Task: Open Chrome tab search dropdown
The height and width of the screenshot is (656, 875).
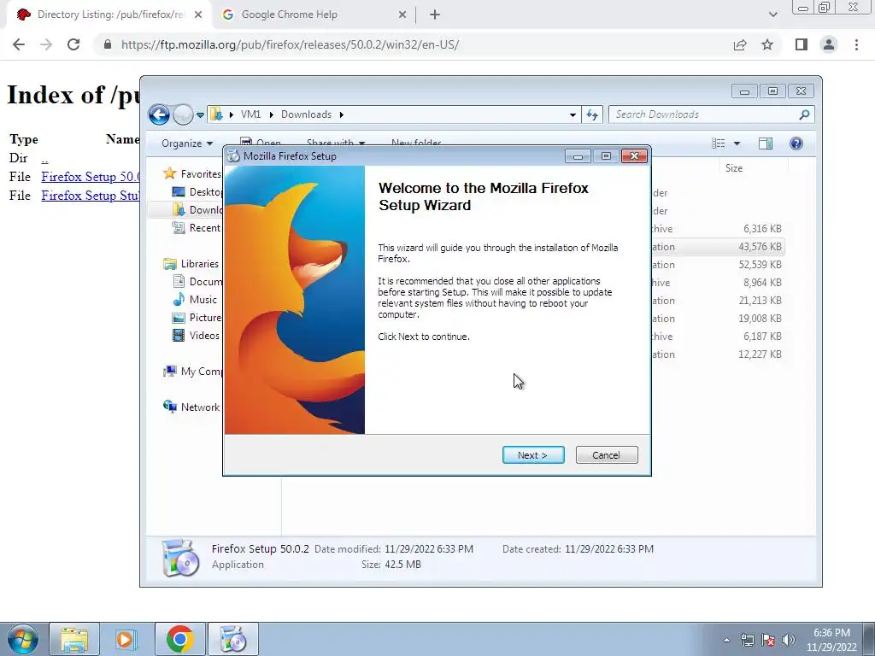Action: [x=772, y=15]
